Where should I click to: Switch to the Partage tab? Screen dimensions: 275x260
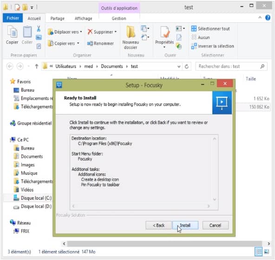point(57,19)
